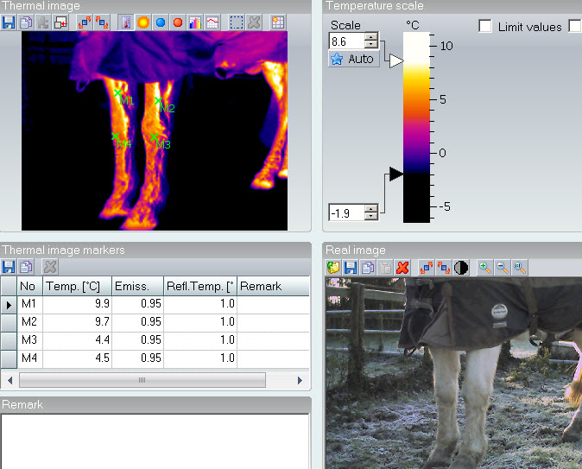Image resolution: width=582 pixels, height=469 pixels.
Task: Delete selected marker with grey X in markers toolbar
Action: [50, 267]
